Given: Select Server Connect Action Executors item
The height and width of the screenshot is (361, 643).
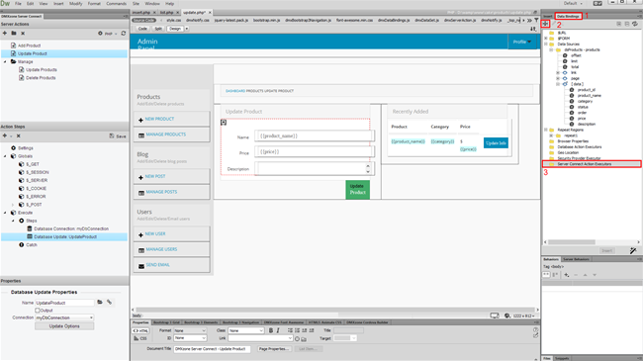Looking at the screenshot, I should (x=584, y=164).
